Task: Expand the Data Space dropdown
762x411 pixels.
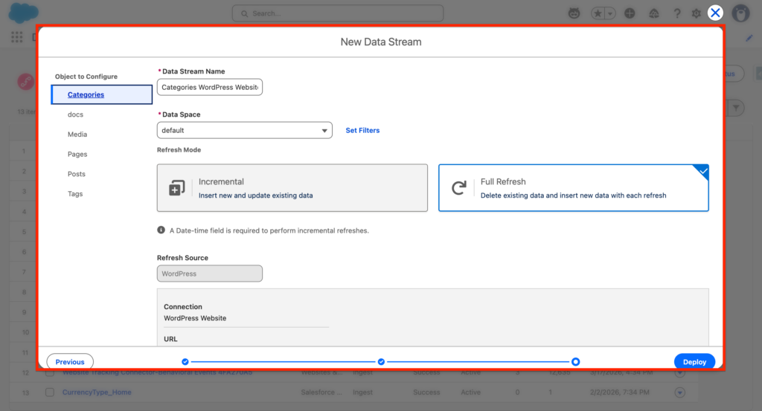Action: pos(244,130)
